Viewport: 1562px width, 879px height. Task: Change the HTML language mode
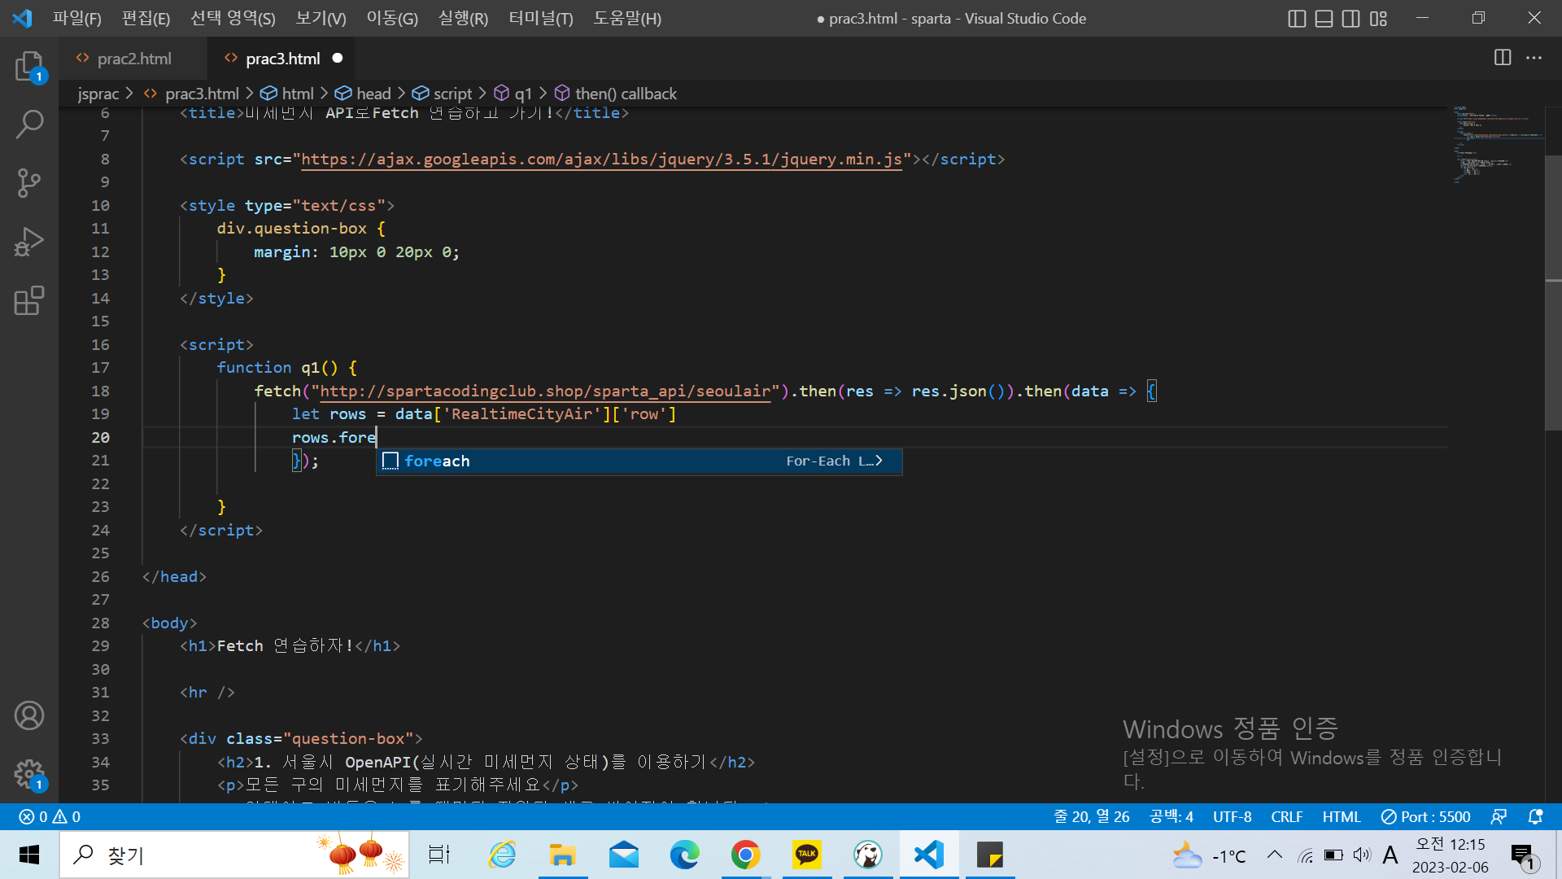click(x=1341, y=816)
